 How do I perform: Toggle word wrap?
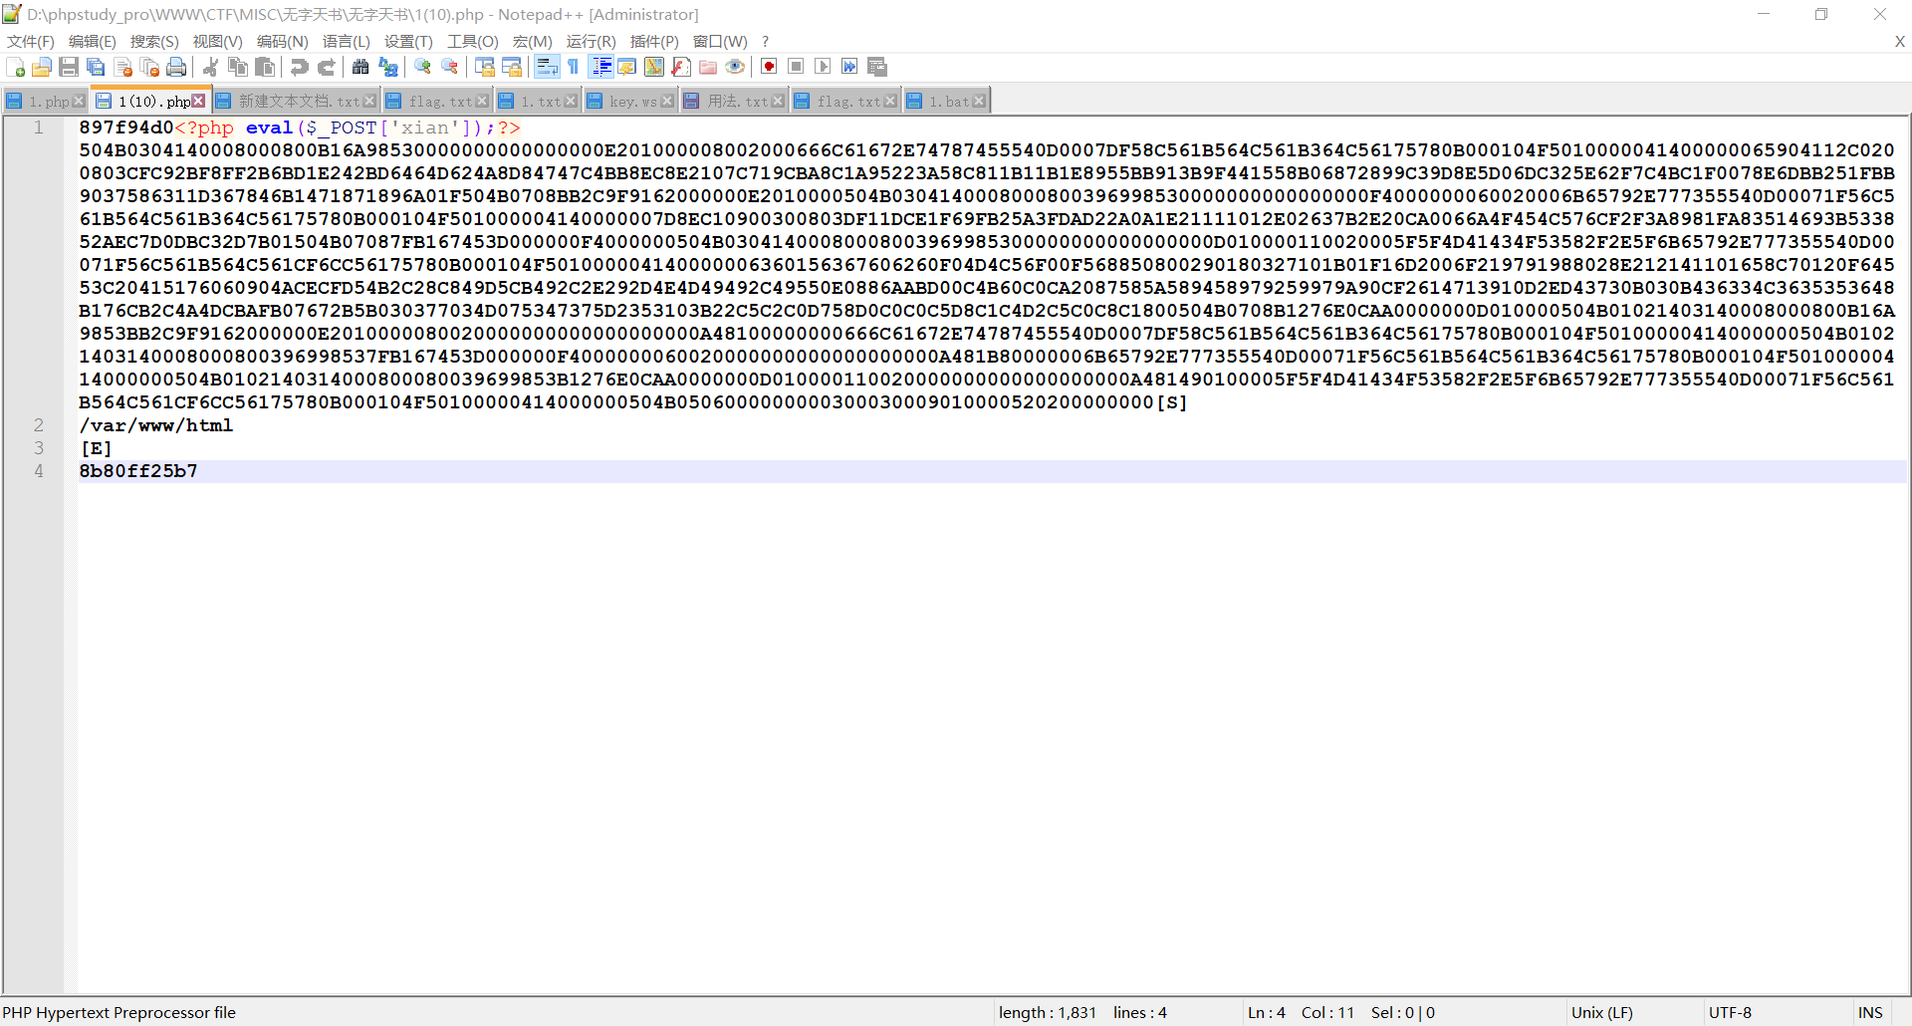tap(547, 67)
